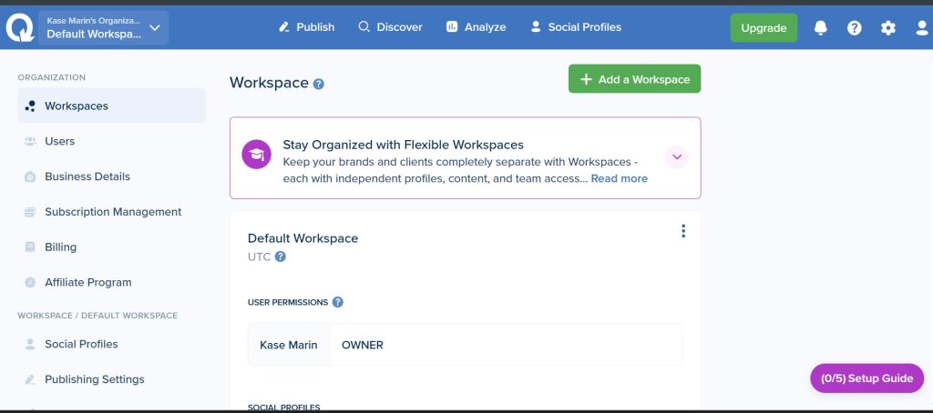Click the Affiliate Program badge icon

30,282
